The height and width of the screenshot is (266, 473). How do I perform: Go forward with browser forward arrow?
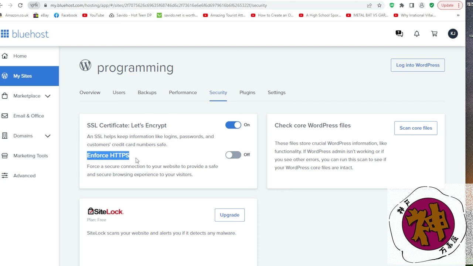click(x=10, y=5)
